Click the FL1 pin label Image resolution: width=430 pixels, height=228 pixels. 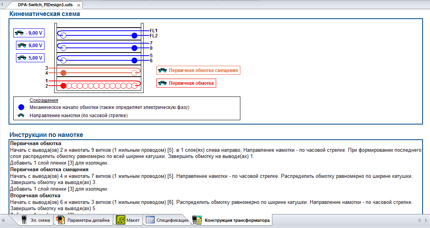154,31
